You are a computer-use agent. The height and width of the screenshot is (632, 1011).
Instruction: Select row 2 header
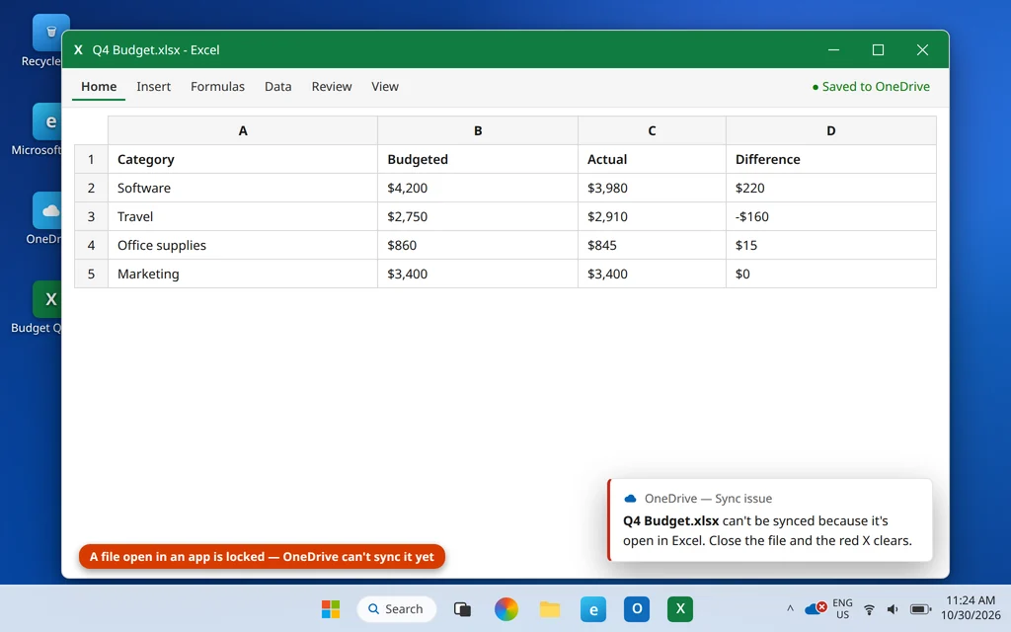tap(91, 188)
